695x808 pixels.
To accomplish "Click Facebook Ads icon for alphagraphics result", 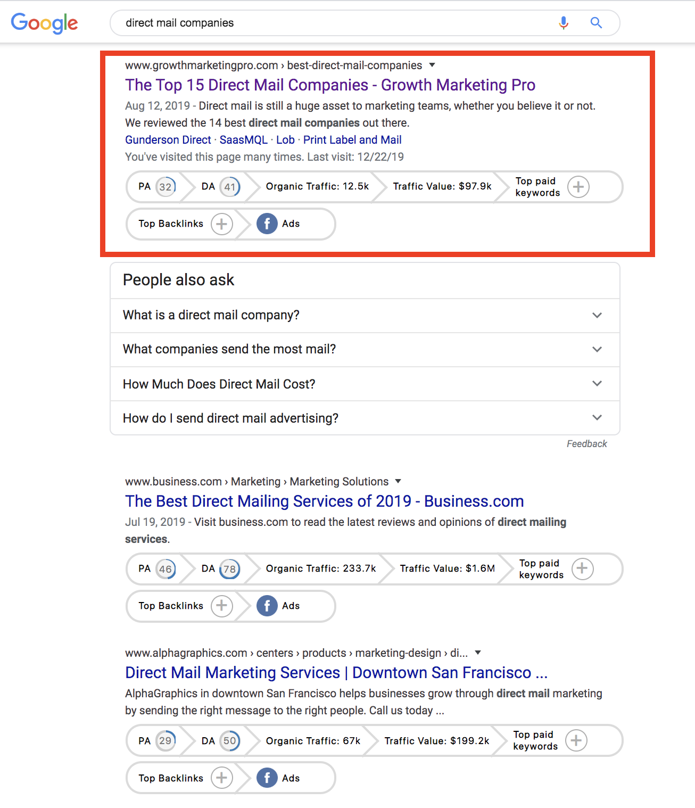I will click(267, 779).
